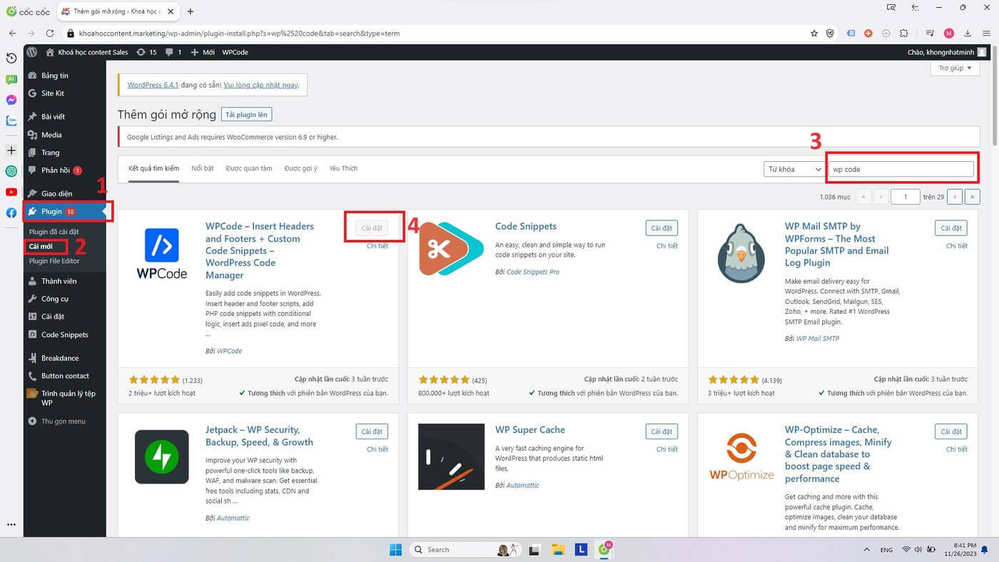999x562 pixels.
Task: Open File Explorer from the taskbar
Action: [x=558, y=549]
